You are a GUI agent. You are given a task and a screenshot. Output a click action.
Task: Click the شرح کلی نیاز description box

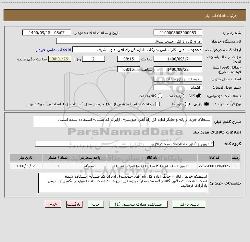[123, 121]
